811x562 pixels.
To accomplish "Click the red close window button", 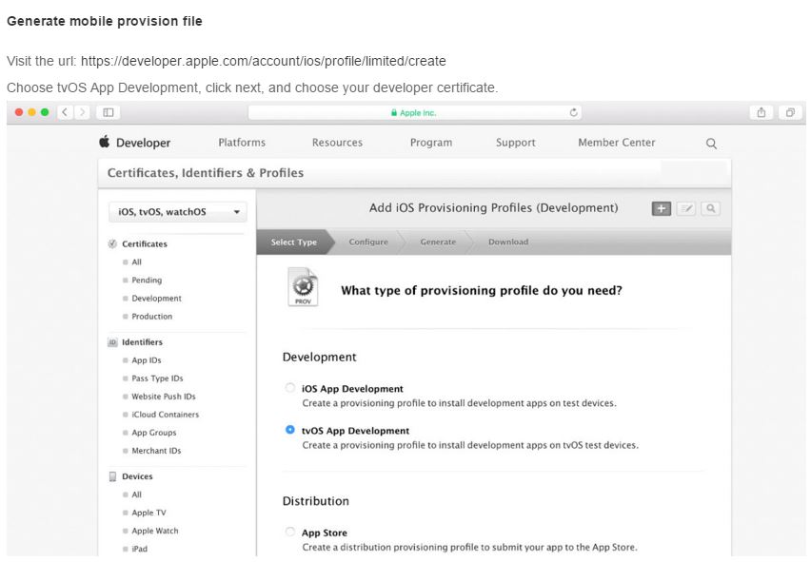I will [x=19, y=112].
